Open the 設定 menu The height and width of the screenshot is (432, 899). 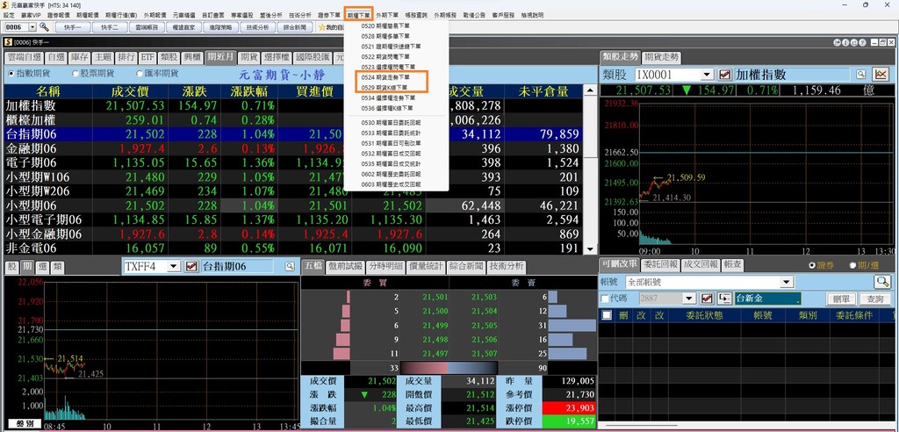tap(9, 14)
